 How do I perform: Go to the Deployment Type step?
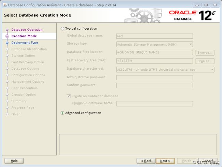point(25,43)
